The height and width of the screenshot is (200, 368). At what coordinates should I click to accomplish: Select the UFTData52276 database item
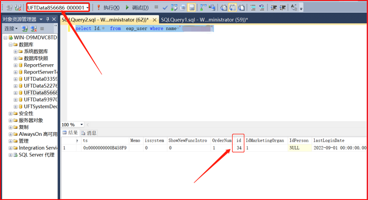click(x=40, y=86)
